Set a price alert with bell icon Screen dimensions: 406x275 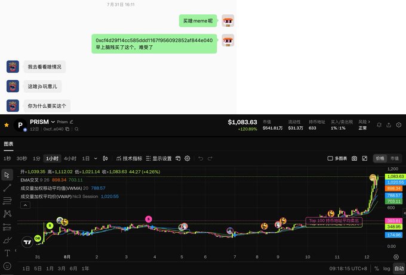379,125
